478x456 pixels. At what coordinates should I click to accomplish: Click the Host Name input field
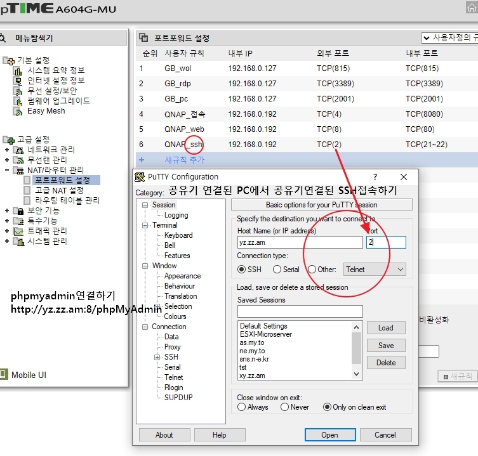click(300, 242)
